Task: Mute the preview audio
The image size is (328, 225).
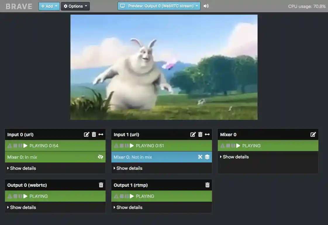Action: [x=206, y=6]
